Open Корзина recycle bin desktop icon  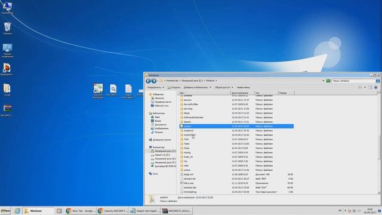7,28
